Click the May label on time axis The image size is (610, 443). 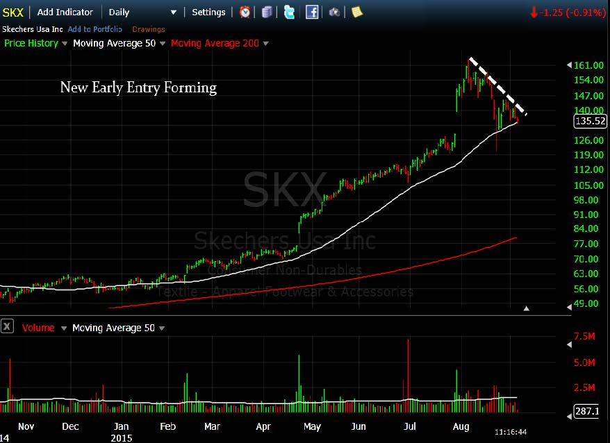[312, 426]
